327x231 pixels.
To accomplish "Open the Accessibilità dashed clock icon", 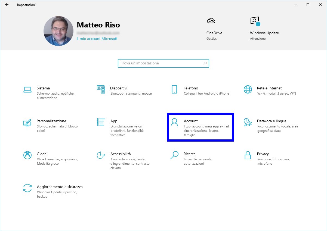I will pos(101,155).
